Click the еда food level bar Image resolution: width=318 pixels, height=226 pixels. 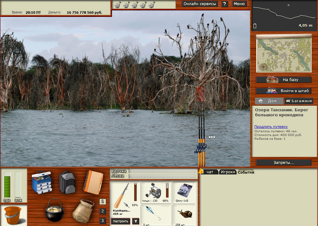7,185
